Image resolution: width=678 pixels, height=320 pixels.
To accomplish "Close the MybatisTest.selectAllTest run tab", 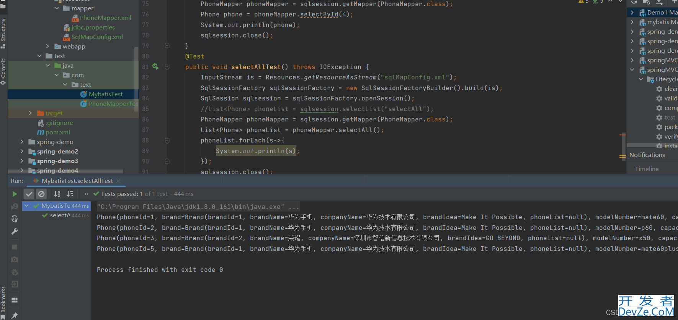I will click(118, 181).
